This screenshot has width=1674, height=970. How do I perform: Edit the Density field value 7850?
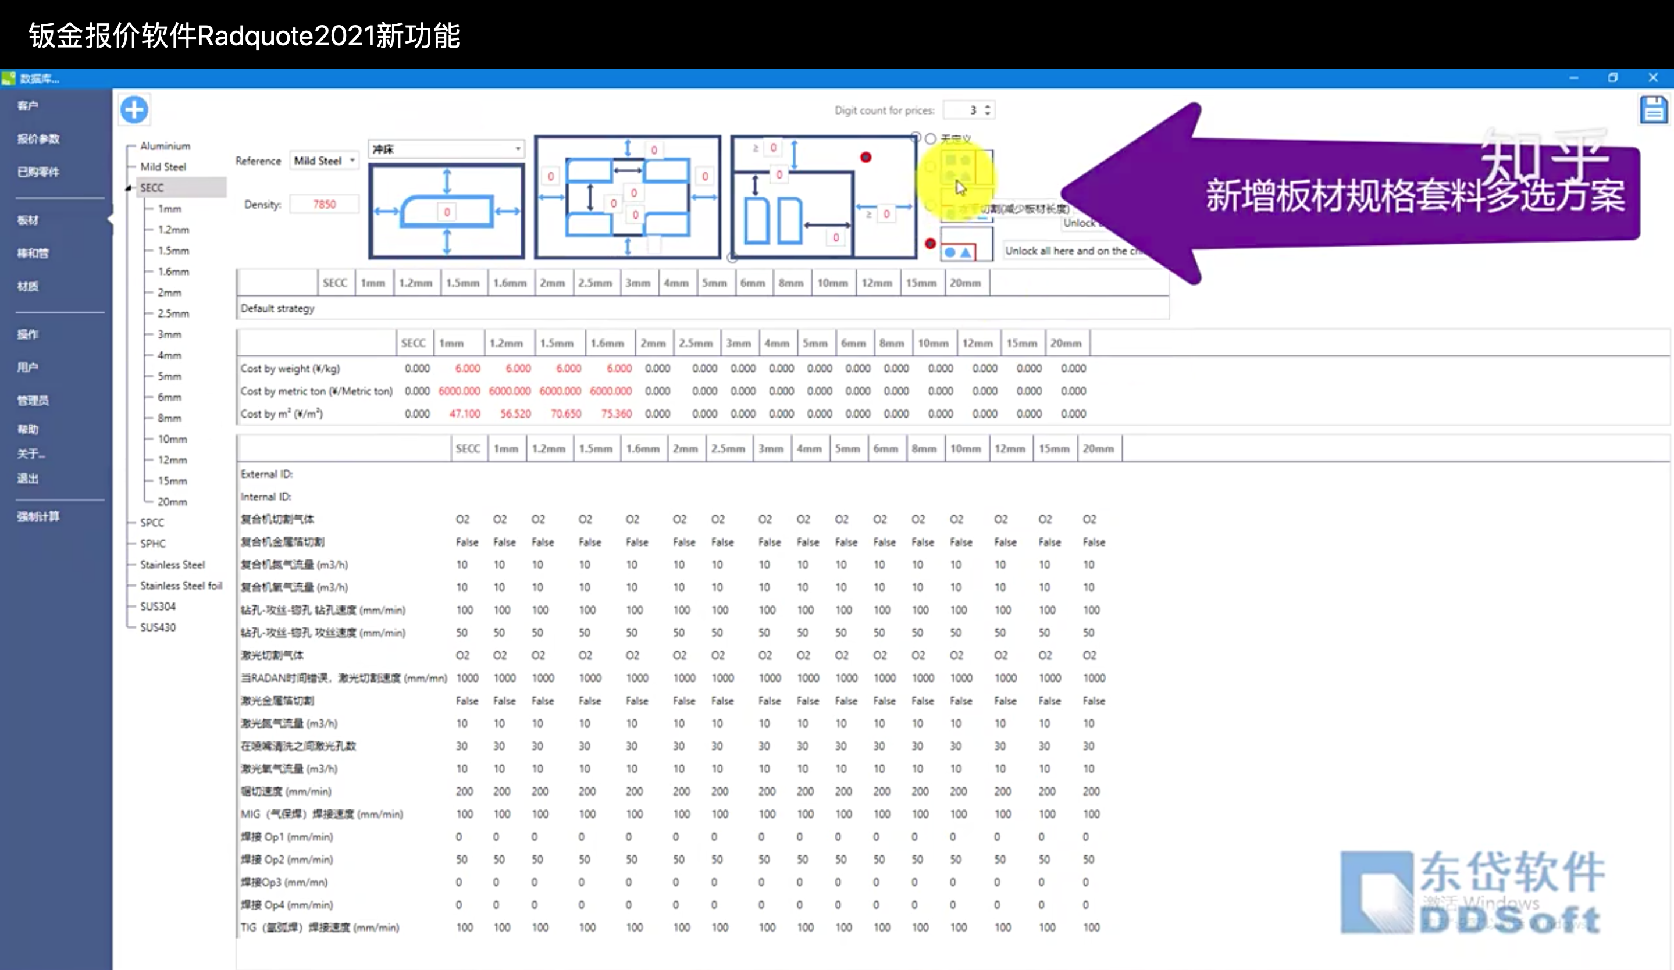(x=324, y=205)
